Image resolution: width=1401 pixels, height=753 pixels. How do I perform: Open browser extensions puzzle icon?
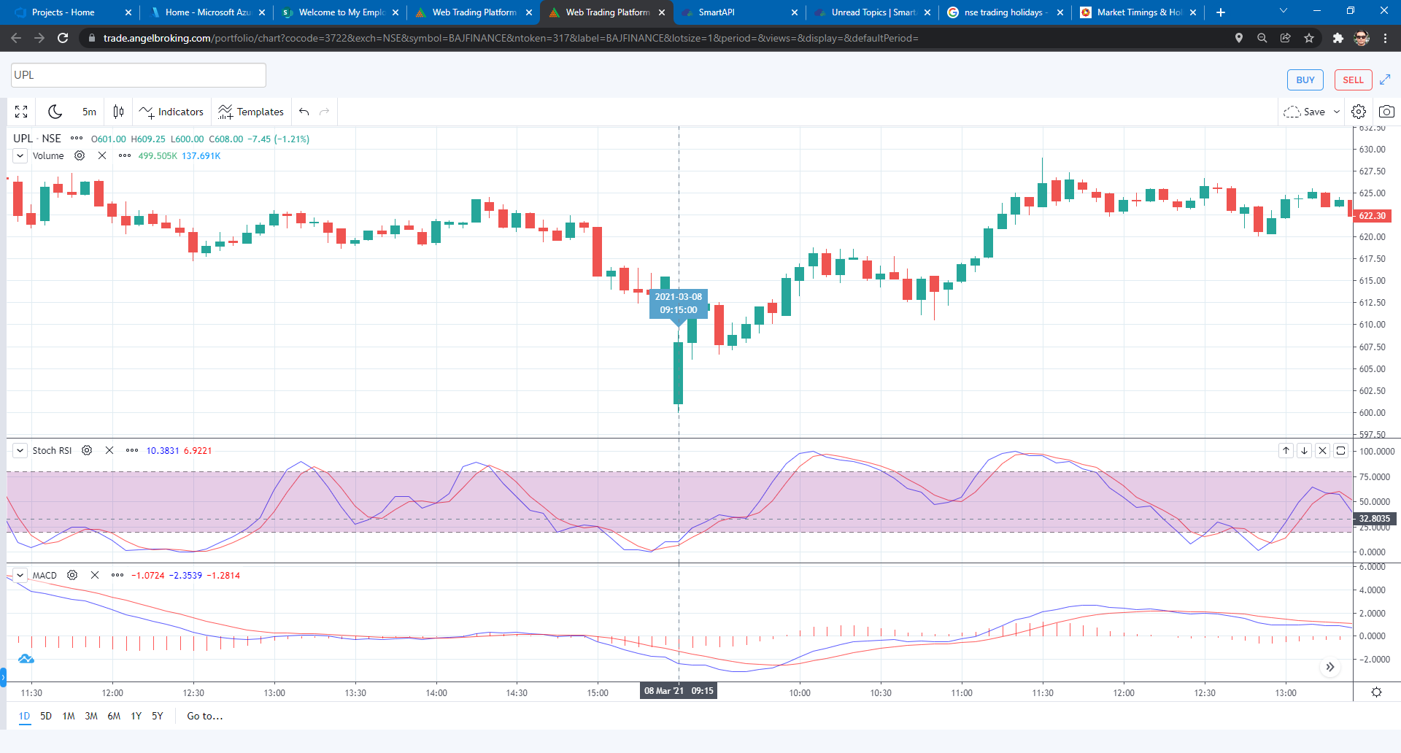click(1338, 38)
